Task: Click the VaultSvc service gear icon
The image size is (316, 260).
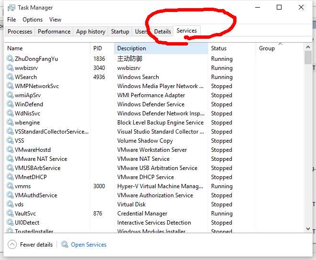Action: 10,213
